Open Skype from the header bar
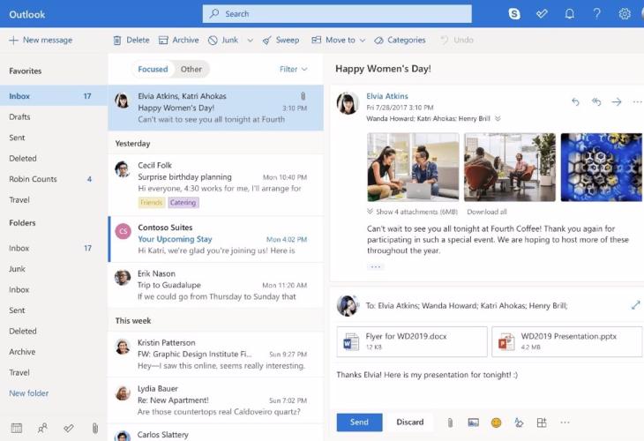 (x=514, y=14)
